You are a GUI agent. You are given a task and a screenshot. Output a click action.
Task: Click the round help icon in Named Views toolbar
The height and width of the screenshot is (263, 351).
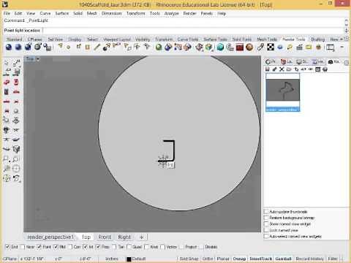tap(325, 69)
